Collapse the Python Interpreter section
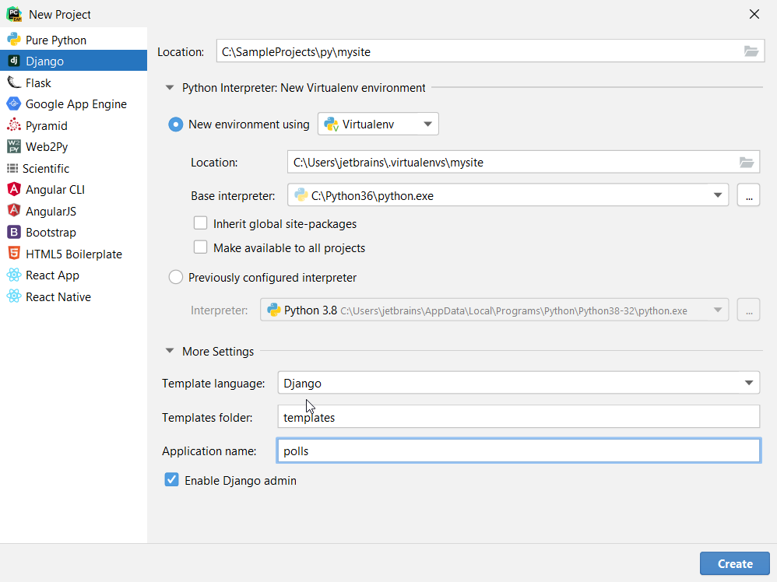 click(x=170, y=88)
